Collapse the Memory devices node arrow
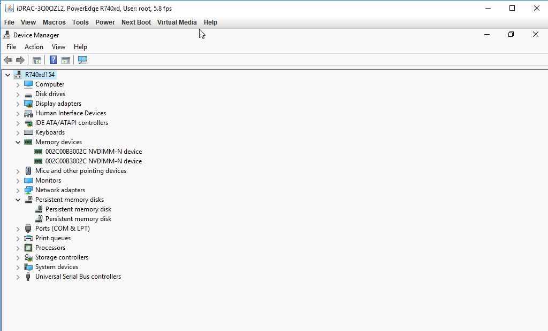The image size is (548, 331). pos(18,142)
